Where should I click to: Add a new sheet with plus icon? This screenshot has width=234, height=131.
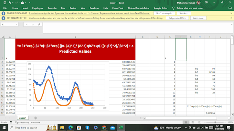click(35, 118)
